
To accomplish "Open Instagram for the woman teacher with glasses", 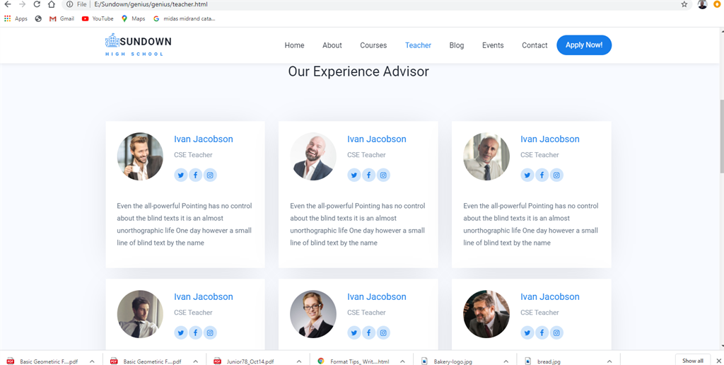I will pyautogui.click(x=383, y=332).
